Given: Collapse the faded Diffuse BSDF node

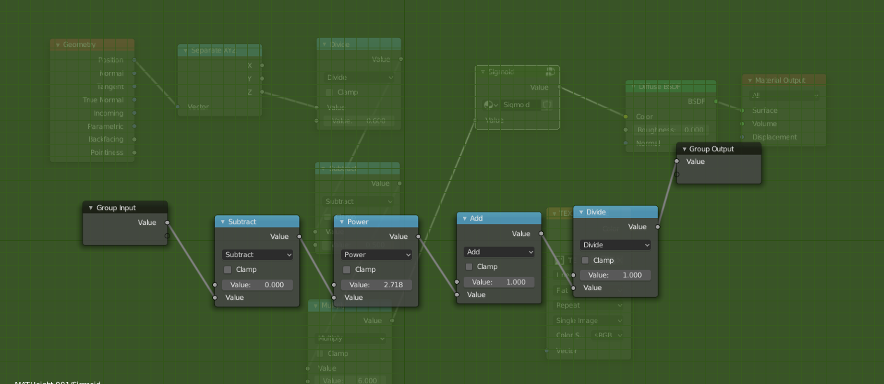Looking at the screenshot, I should 633,87.
